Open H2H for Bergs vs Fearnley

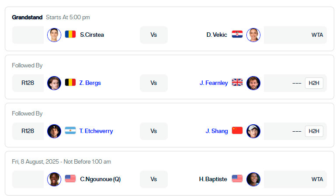click(x=314, y=83)
